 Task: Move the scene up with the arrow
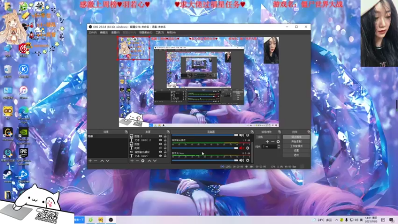pos(102,161)
